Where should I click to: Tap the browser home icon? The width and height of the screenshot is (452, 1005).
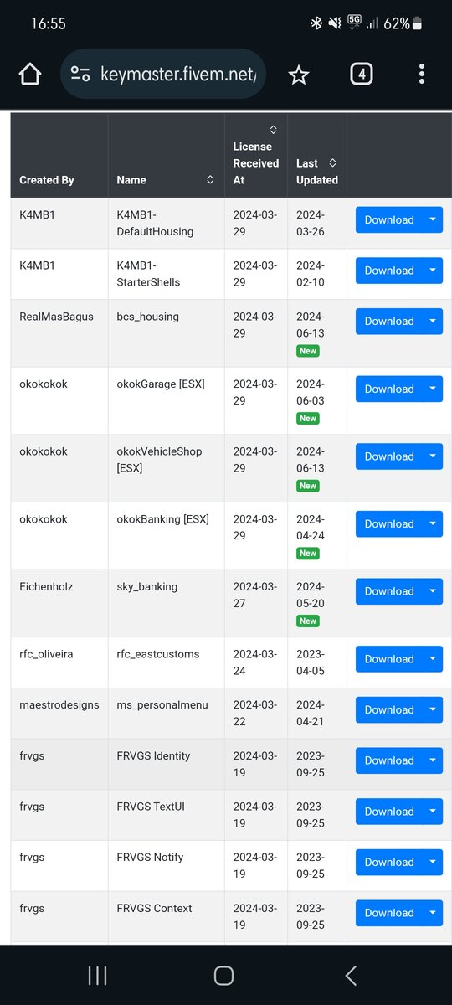coord(30,74)
